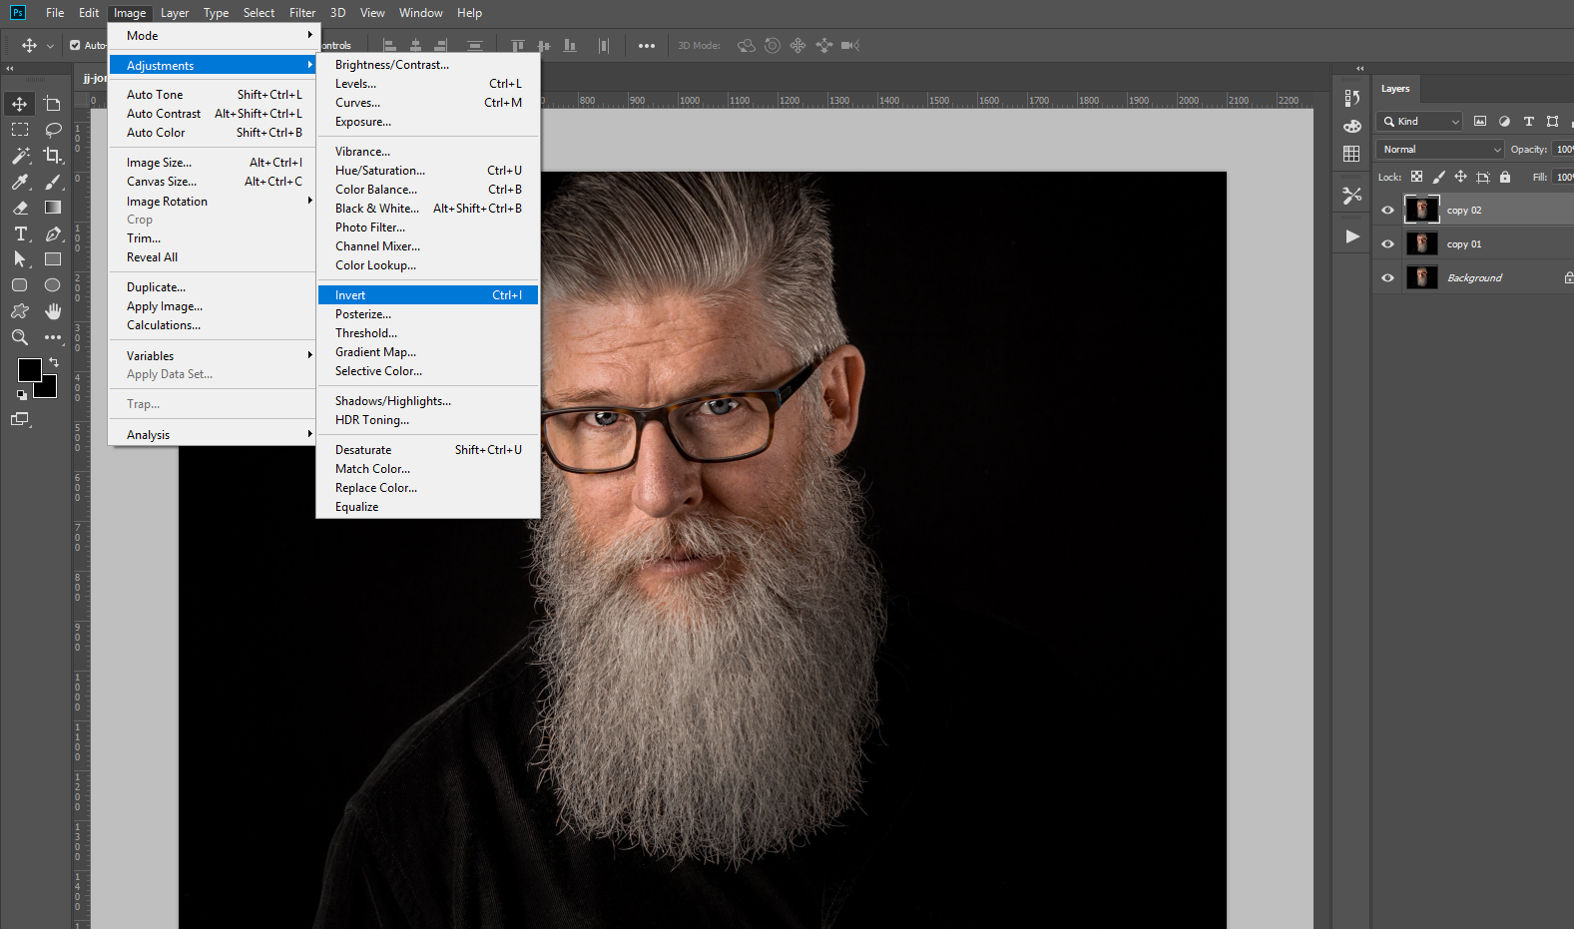Open Image Size dialog
This screenshot has width=1574, height=929.
coord(213,163)
